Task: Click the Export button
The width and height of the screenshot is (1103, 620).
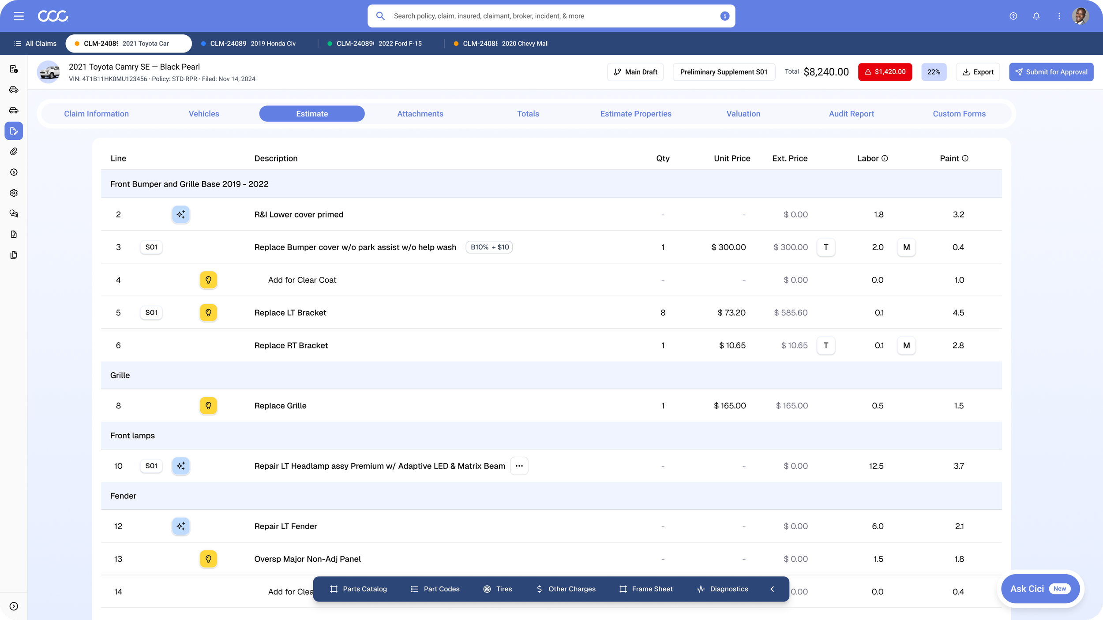Action: point(978,72)
